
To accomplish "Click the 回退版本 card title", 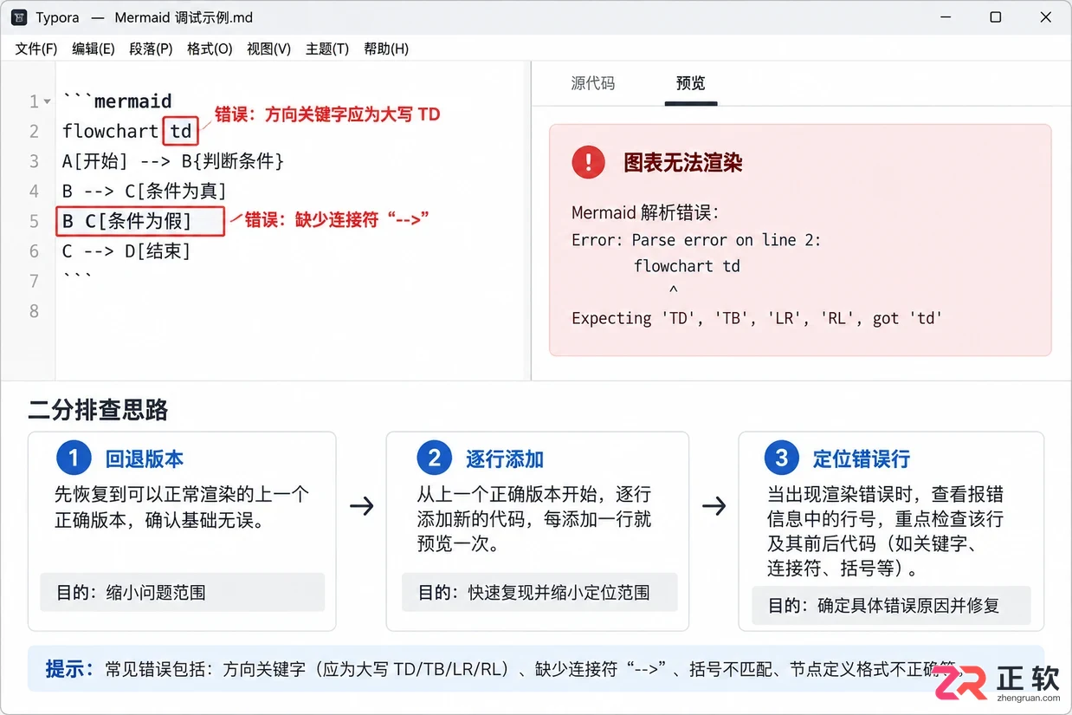I will pos(145,458).
